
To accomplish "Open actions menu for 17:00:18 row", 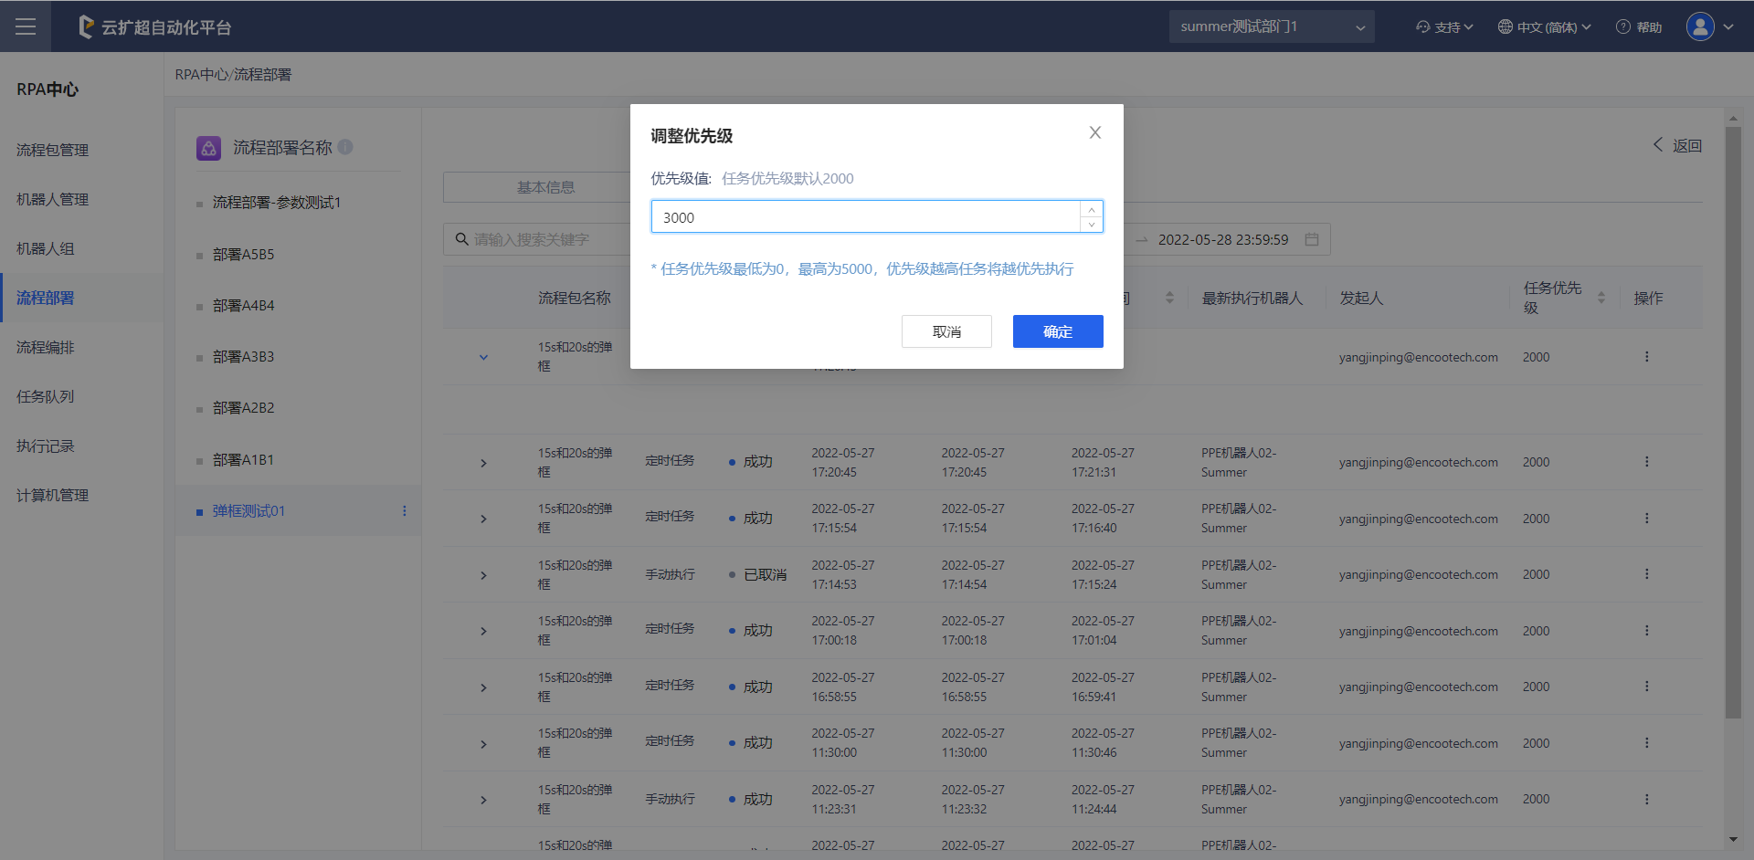I will (1647, 631).
